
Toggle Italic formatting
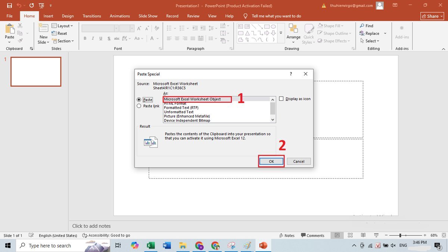pos(93,38)
